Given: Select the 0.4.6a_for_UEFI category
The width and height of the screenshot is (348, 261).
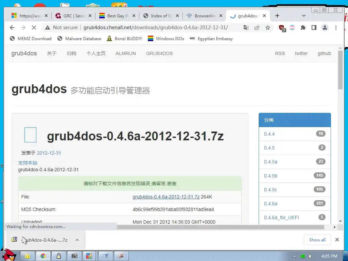Looking at the screenshot, I should coord(295,217).
